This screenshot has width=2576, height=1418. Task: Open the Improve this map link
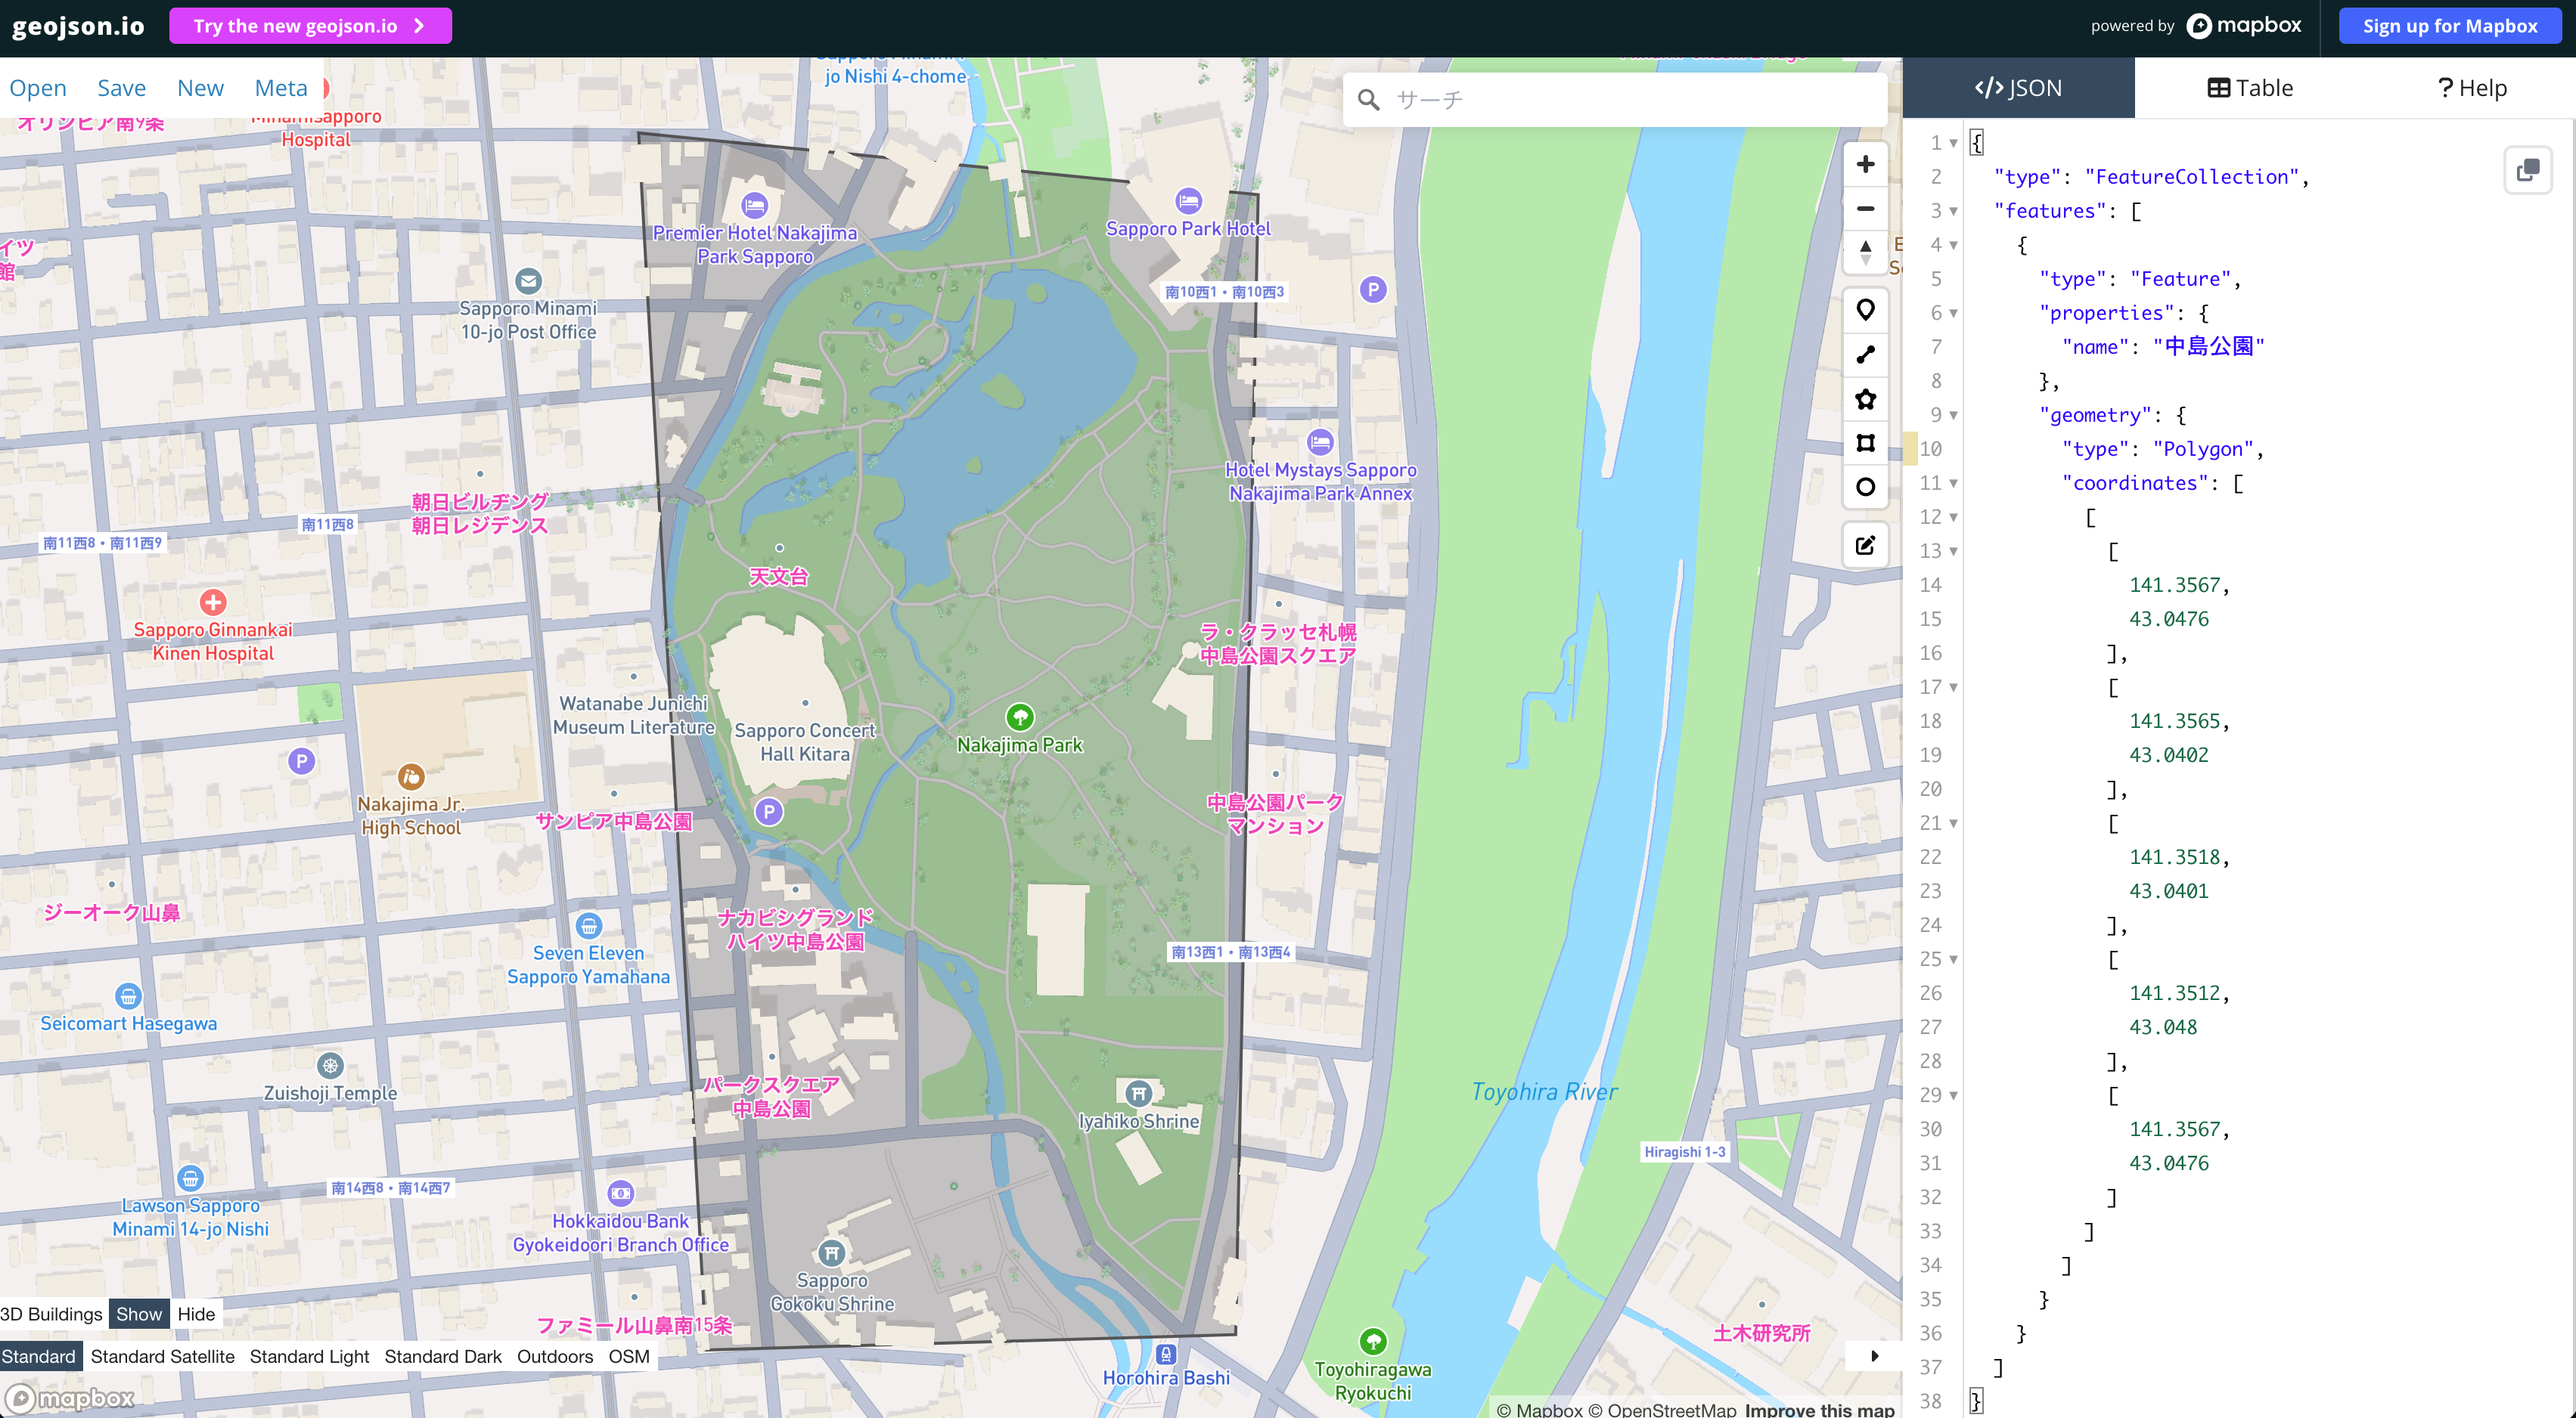[x=1820, y=1409]
